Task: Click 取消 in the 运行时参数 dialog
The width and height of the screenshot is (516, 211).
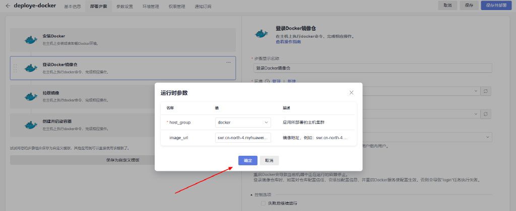Action: pos(269,160)
